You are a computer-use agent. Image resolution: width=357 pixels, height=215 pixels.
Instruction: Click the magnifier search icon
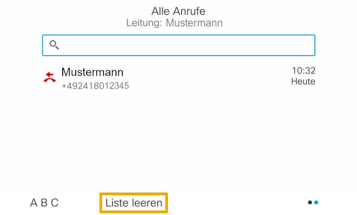[54, 45]
